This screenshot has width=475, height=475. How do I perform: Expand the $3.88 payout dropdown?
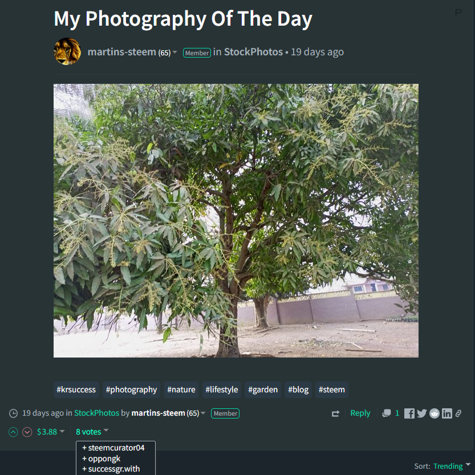click(x=51, y=432)
